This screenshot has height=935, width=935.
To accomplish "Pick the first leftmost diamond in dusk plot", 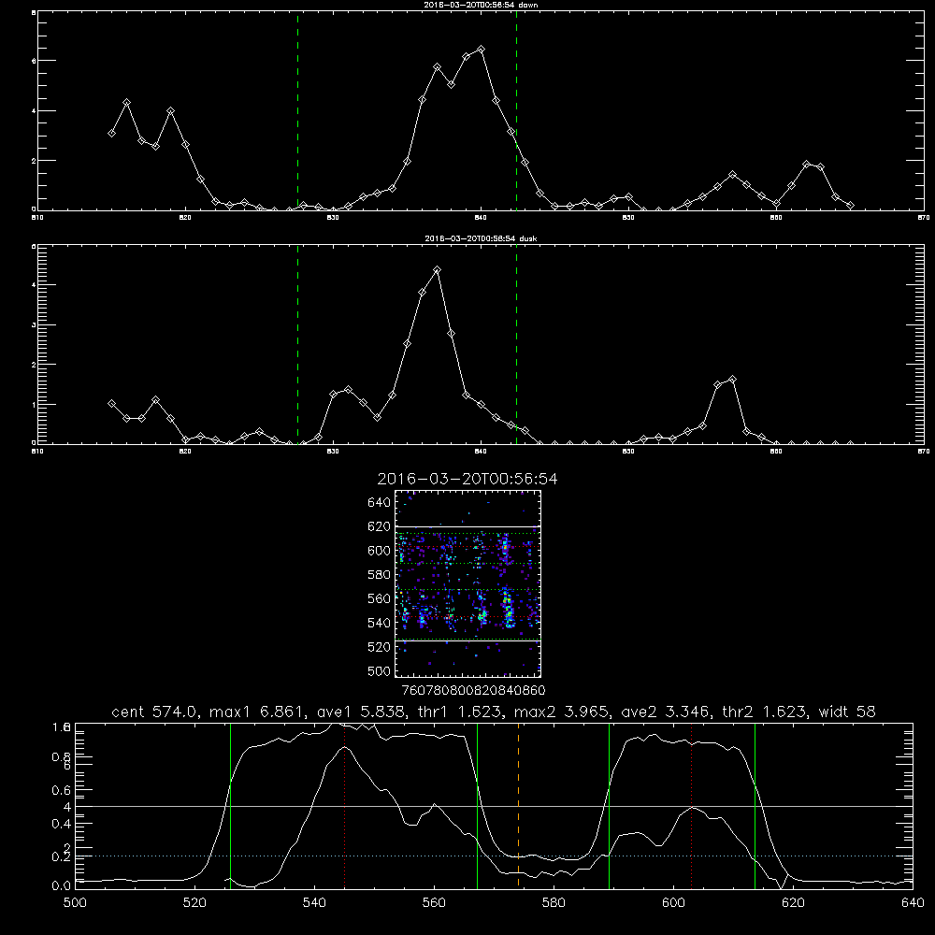I will pyautogui.click(x=111, y=404).
